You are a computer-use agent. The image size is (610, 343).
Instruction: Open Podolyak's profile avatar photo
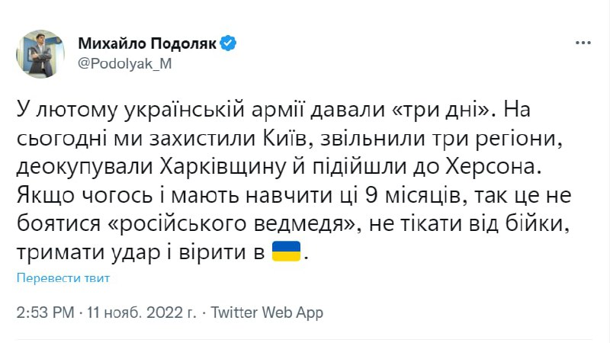[x=40, y=54]
